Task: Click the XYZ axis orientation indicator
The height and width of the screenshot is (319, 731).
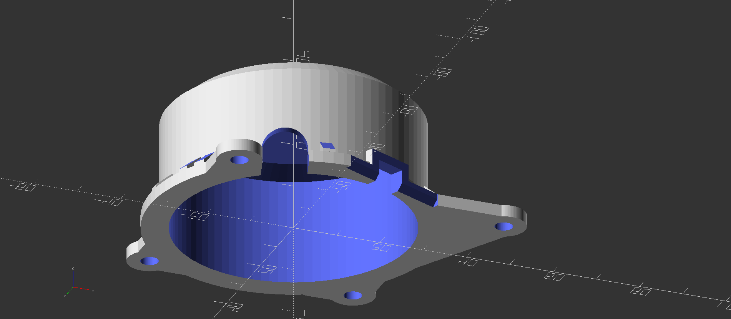Action: click(x=79, y=282)
